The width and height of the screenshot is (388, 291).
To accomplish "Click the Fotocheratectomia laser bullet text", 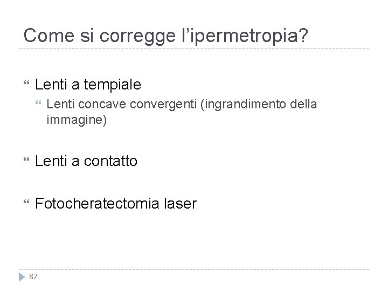I will point(115,204).
